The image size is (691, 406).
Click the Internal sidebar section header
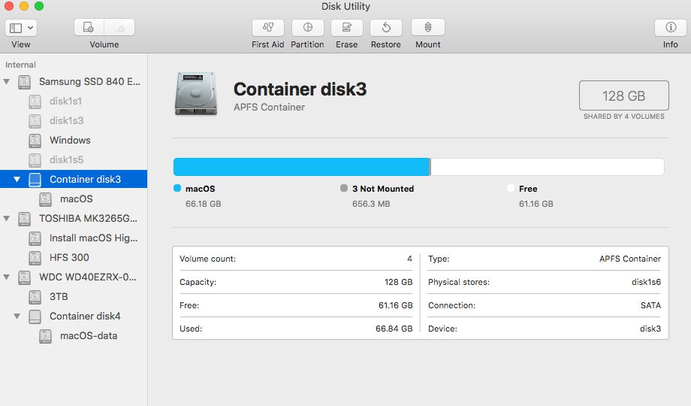(x=20, y=65)
